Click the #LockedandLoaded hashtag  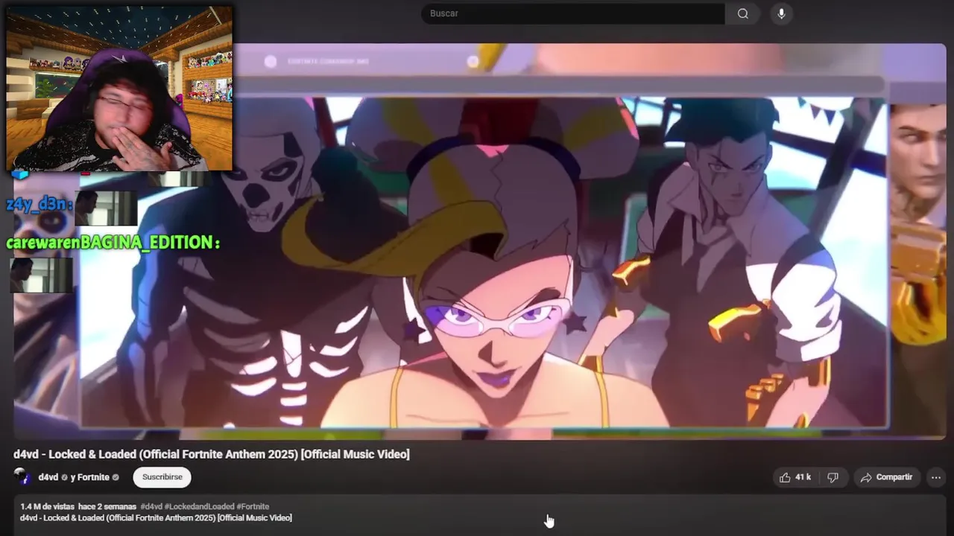(199, 506)
